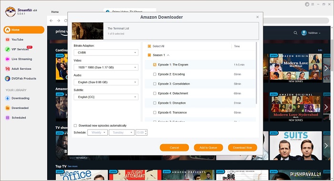Open Live Streaming section
334x181 pixels.
click(x=22, y=59)
